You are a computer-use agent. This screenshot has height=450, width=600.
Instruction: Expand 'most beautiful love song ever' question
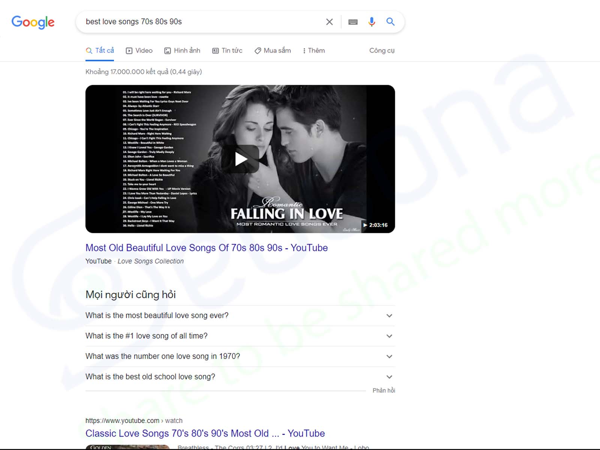[x=240, y=316]
